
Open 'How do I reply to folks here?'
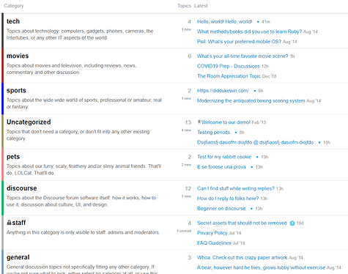click(228, 199)
